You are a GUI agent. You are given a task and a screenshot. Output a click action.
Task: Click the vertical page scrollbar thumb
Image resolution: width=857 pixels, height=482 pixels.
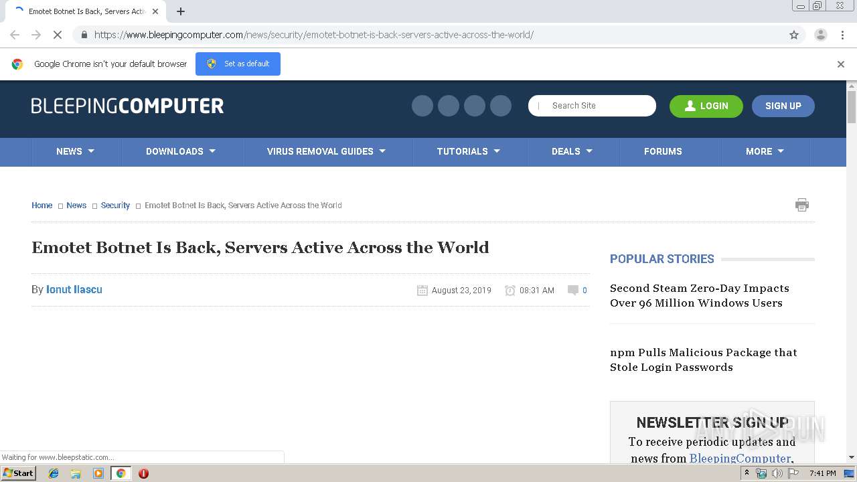click(x=852, y=107)
